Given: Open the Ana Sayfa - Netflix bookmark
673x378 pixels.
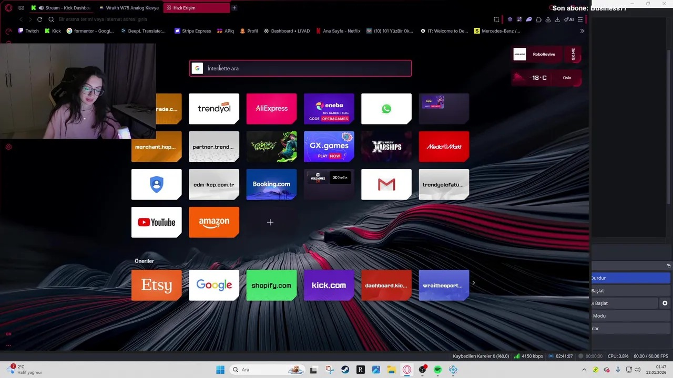Looking at the screenshot, I should coord(338,31).
